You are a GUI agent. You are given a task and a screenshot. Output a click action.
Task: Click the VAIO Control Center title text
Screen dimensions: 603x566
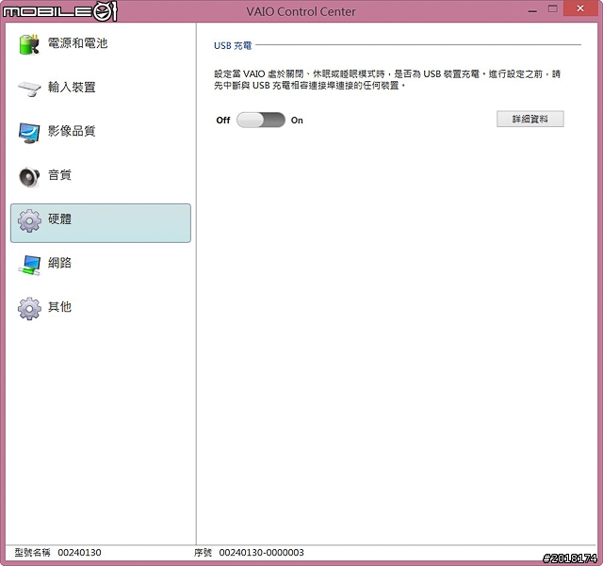pyautogui.click(x=301, y=11)
